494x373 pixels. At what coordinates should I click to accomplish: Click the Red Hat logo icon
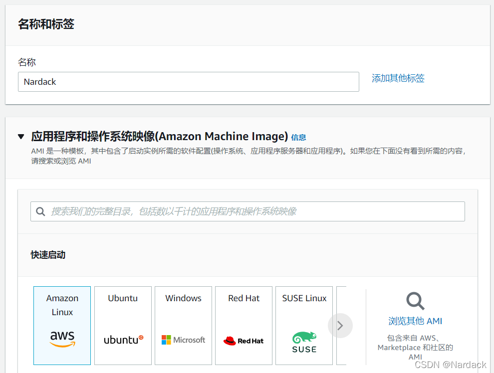[244, 341]
